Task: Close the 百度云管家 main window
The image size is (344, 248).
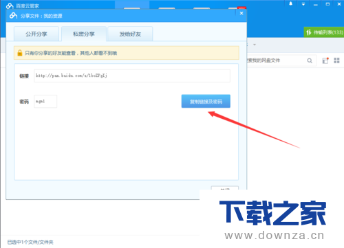Action: (339, 4)
